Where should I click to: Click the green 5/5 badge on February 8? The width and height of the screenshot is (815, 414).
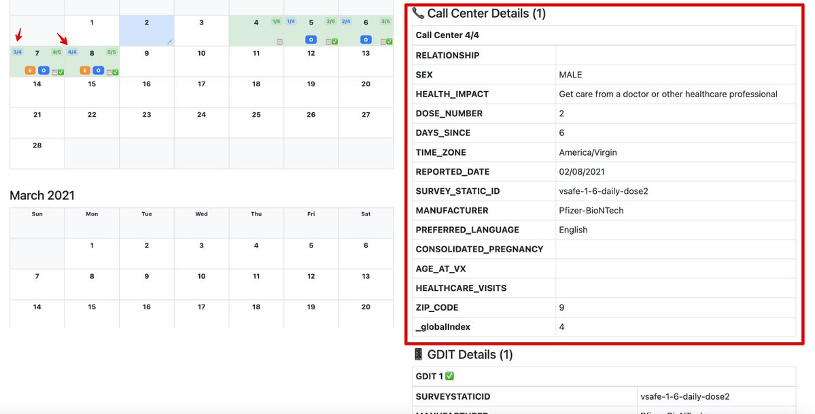[x=111, y=52]
